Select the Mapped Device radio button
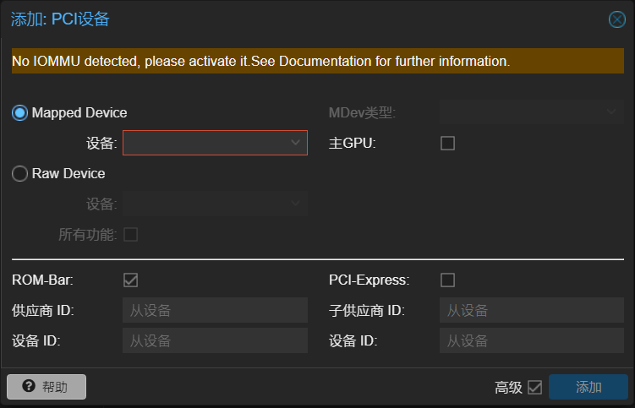635x408 pixels. (x=19, y=112)
